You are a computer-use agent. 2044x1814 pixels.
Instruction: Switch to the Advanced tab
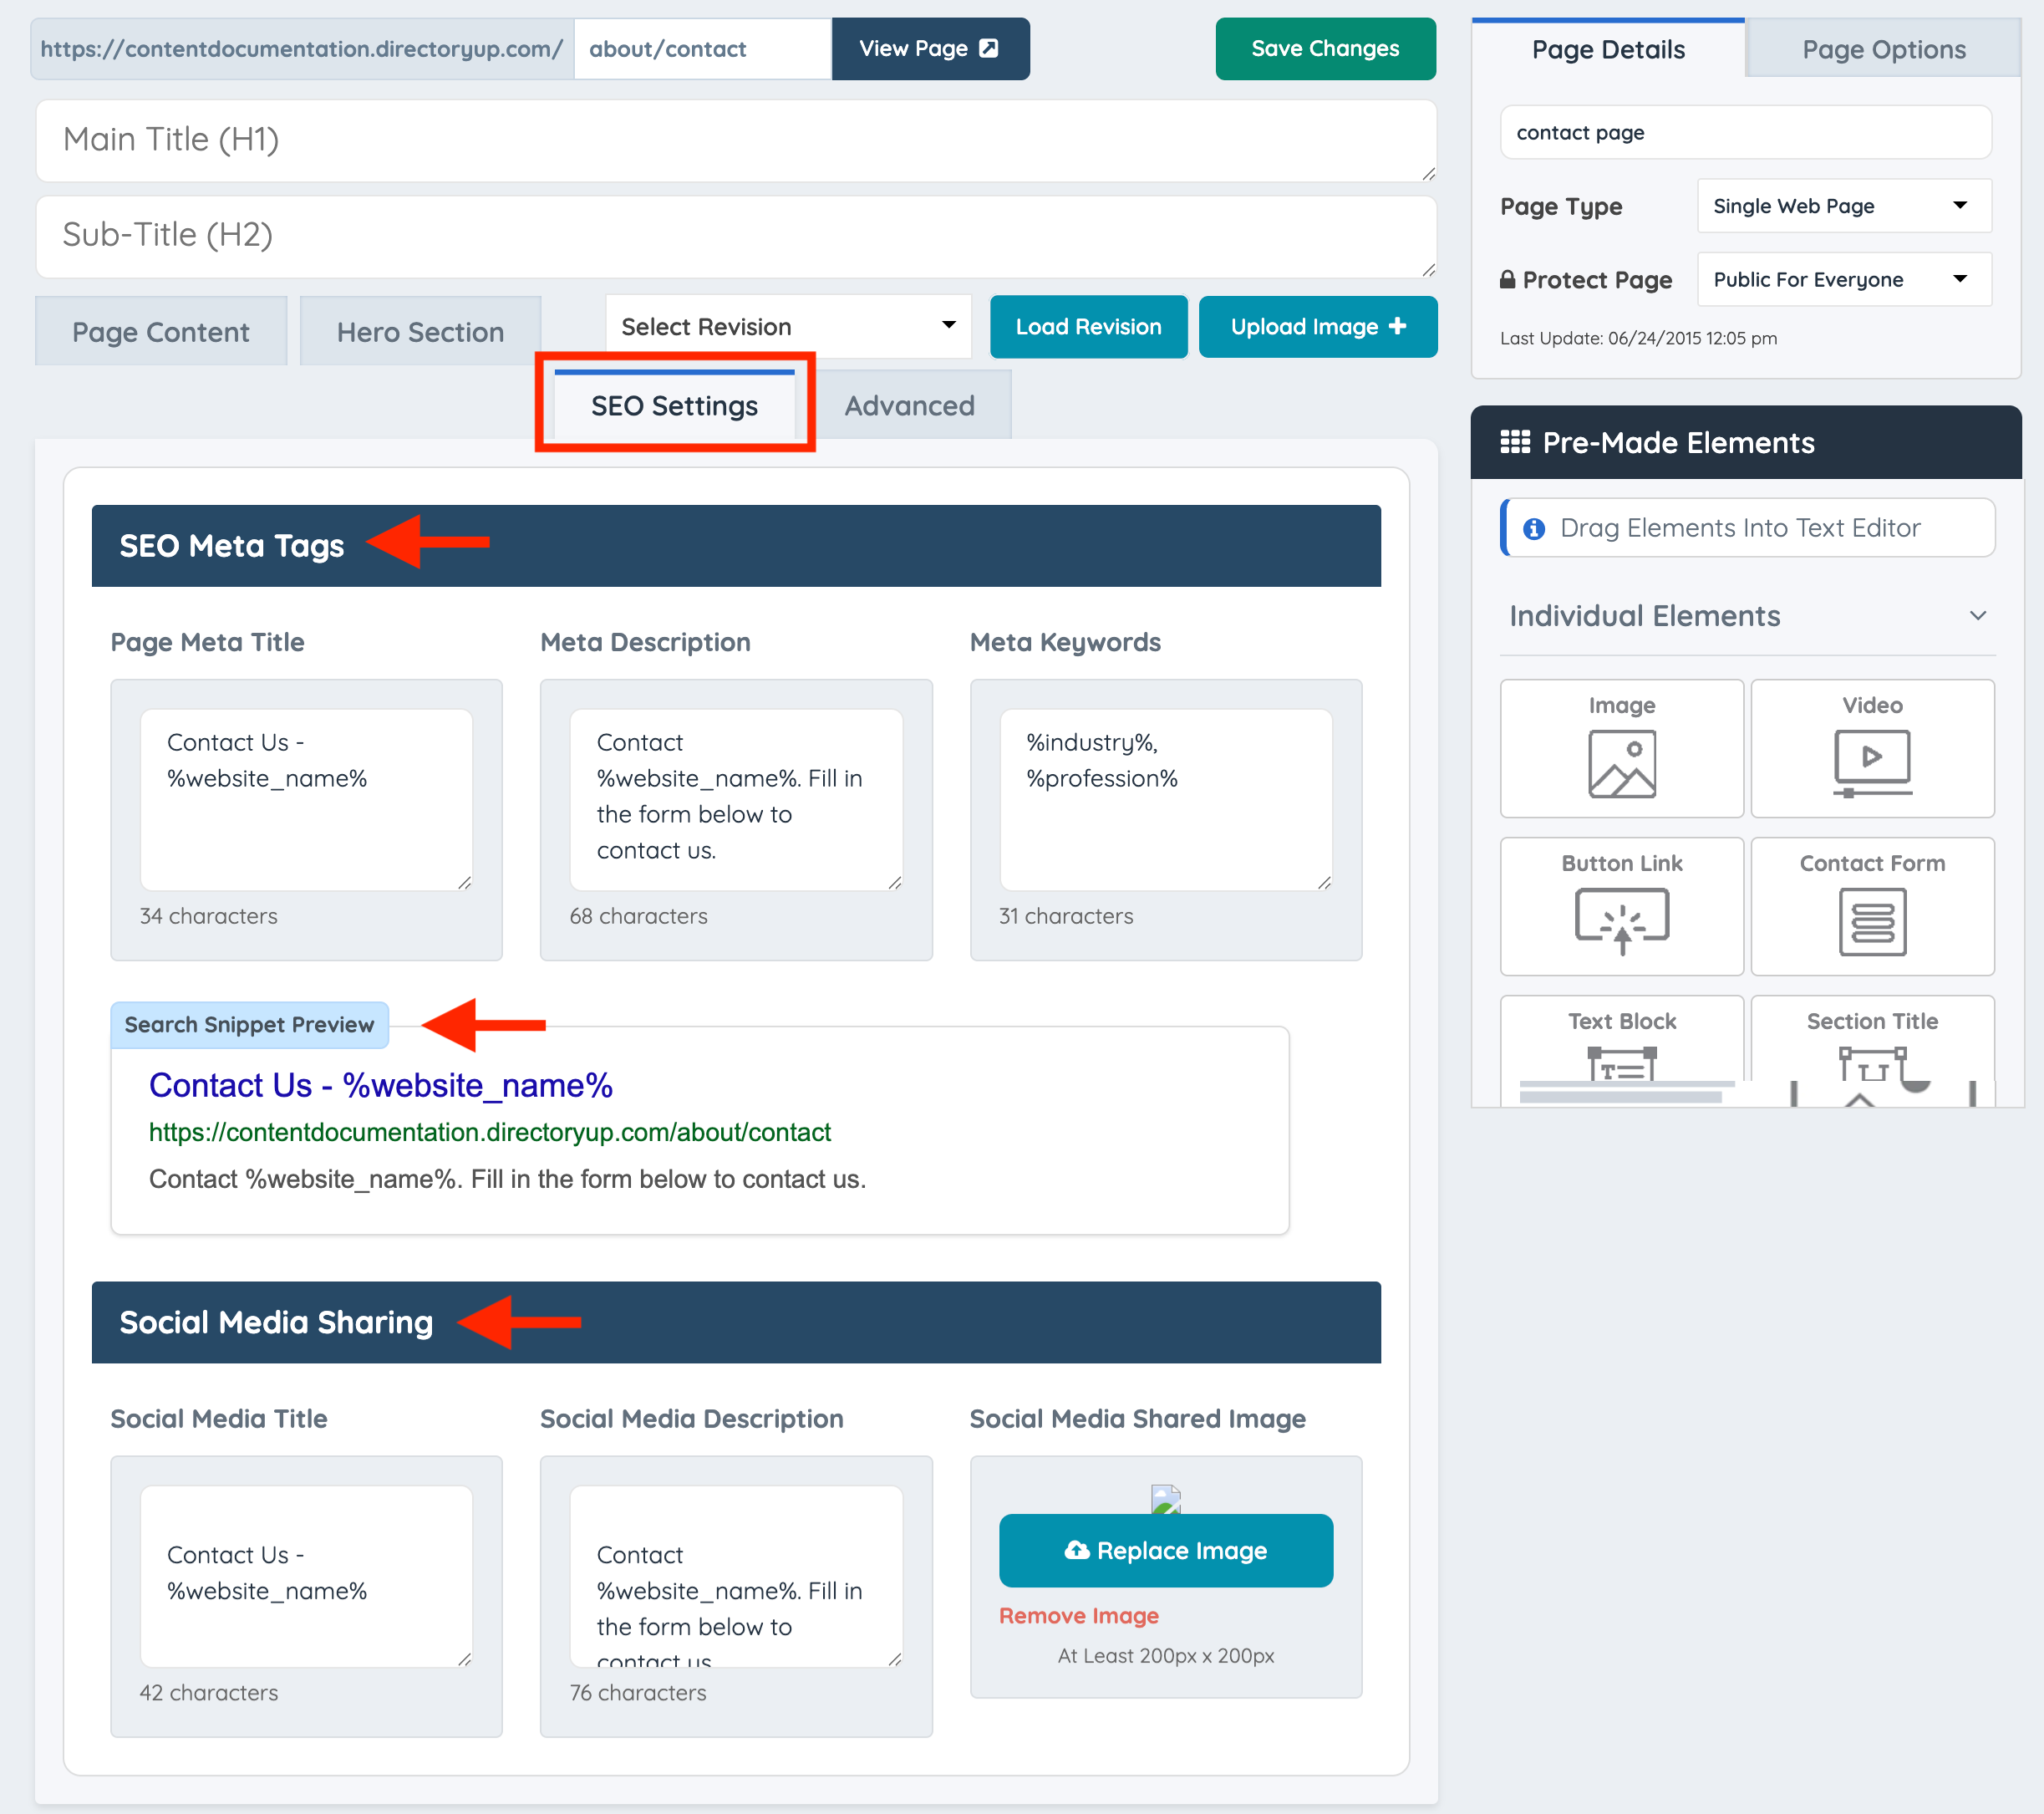(x=909, y=405)
